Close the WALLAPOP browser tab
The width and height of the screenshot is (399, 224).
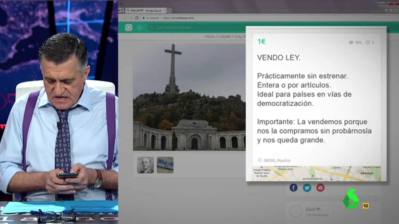point(164,10)
